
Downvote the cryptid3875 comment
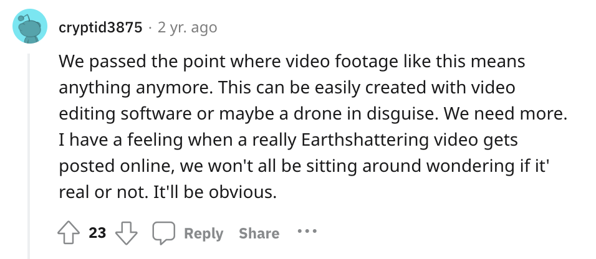128,233
